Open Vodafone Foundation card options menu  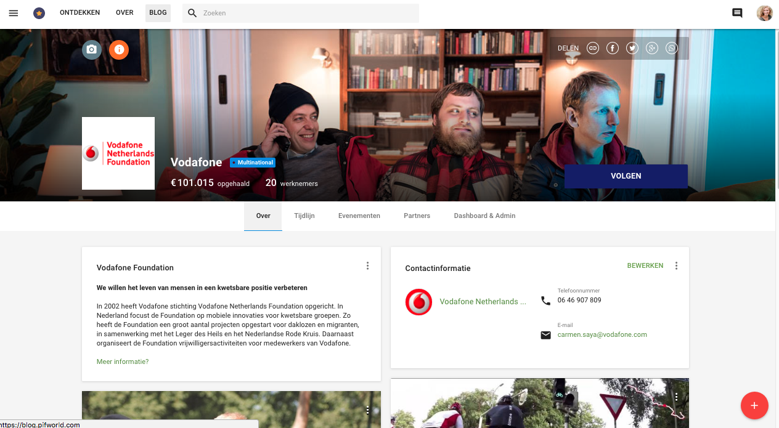point(367,265)
